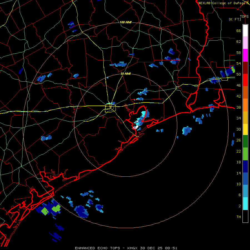Image resolution: width=250 pixels, height=250 pixels.
Task: Click the light blue swatch near 6 K FT
Action: pos(245,191)
